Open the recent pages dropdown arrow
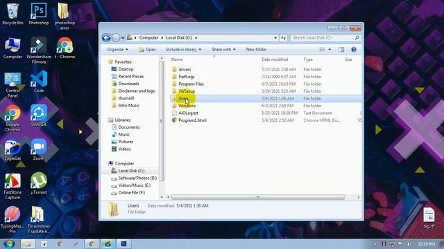This screenshot has height=249, width=444. tap(123, 37)
